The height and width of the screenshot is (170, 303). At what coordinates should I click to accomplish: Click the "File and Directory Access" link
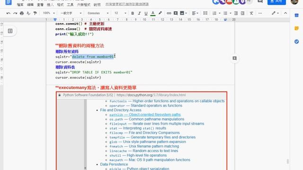[x=121, y=110]
